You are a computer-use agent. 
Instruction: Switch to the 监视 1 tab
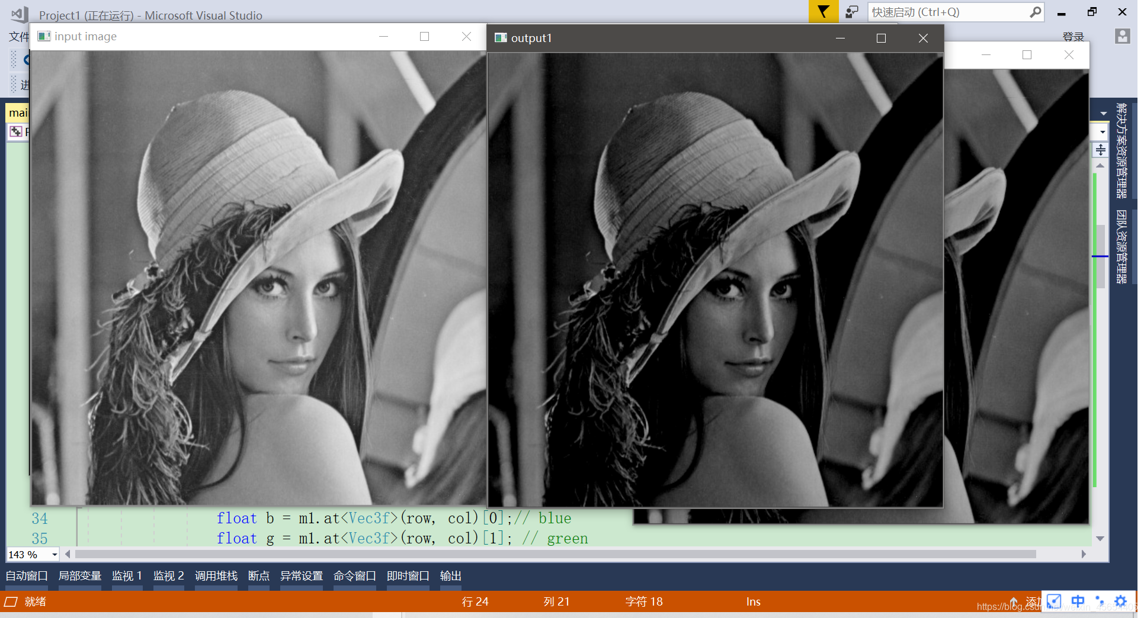tap(127, 576)
